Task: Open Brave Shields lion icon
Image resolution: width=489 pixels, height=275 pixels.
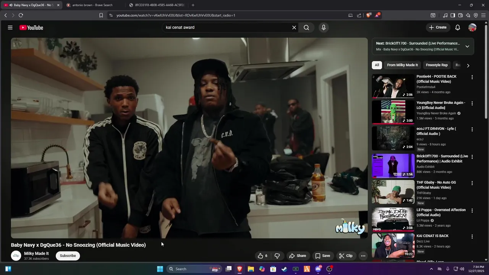Action: click(368, 15)
